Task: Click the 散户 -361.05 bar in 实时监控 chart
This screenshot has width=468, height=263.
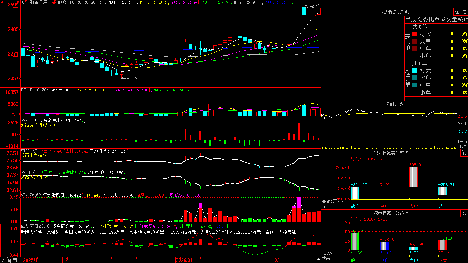Action: 355,193
